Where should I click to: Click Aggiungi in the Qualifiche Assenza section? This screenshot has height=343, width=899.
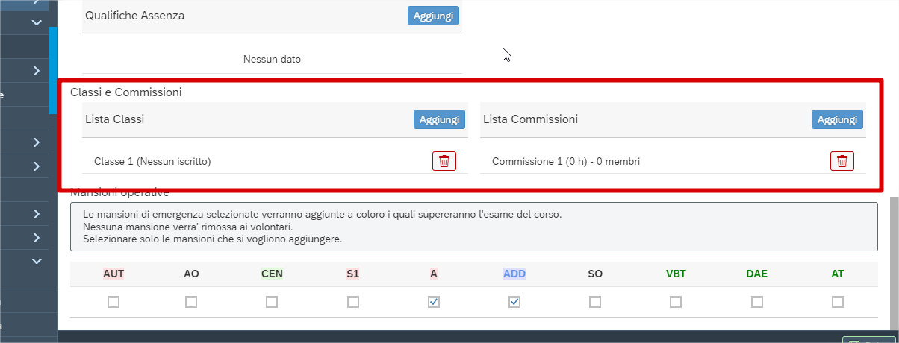(x=433, y=16)
